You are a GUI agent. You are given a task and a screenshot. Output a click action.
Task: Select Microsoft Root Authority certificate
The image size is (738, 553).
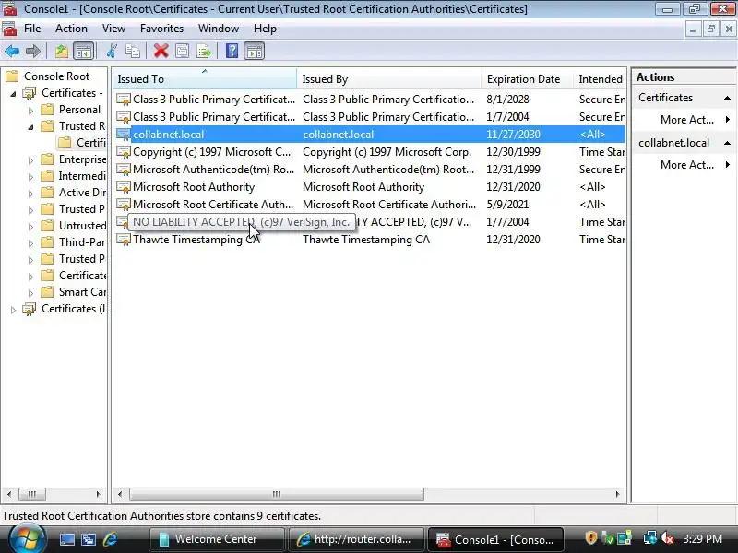(370, 187)
